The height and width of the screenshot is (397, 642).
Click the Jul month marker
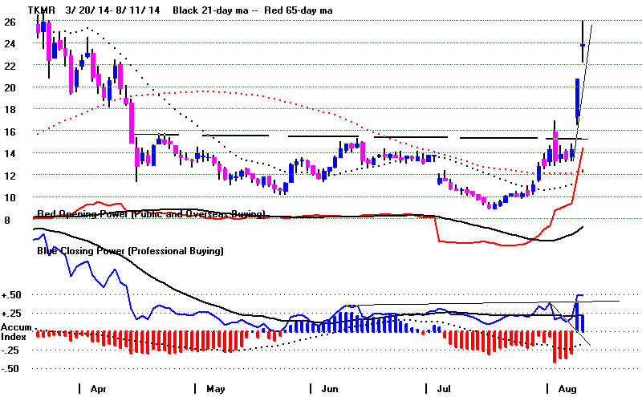(444, 388)
